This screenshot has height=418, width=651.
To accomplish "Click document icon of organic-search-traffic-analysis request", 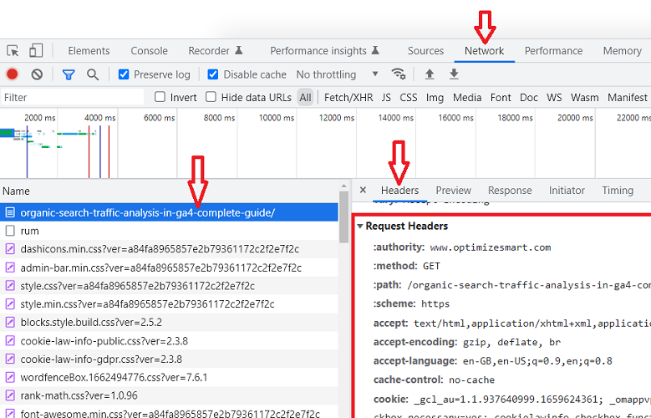I will [x=10, y=212].
